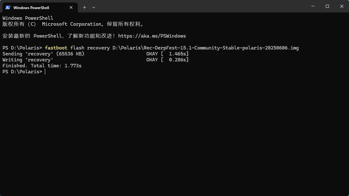Open the https://aka.ms/PSWindows link
This screenshot has height=196, width=349.
(x=152, y=36)
